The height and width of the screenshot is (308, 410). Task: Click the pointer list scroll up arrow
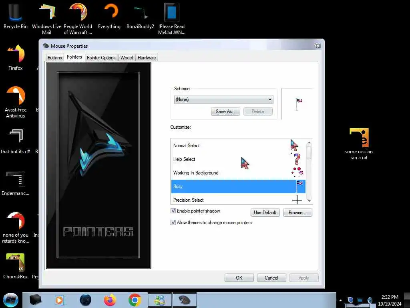pyautogui.click(x=309, y=143)
